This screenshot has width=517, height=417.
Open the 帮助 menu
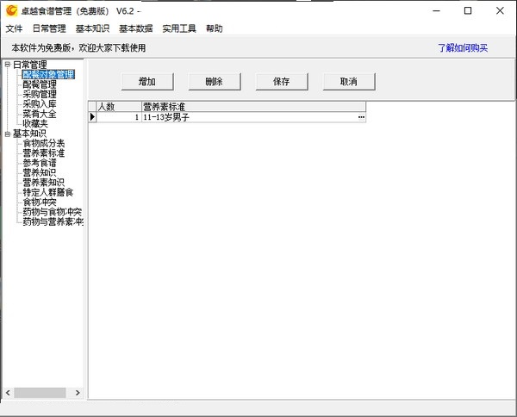click(214, 28)
